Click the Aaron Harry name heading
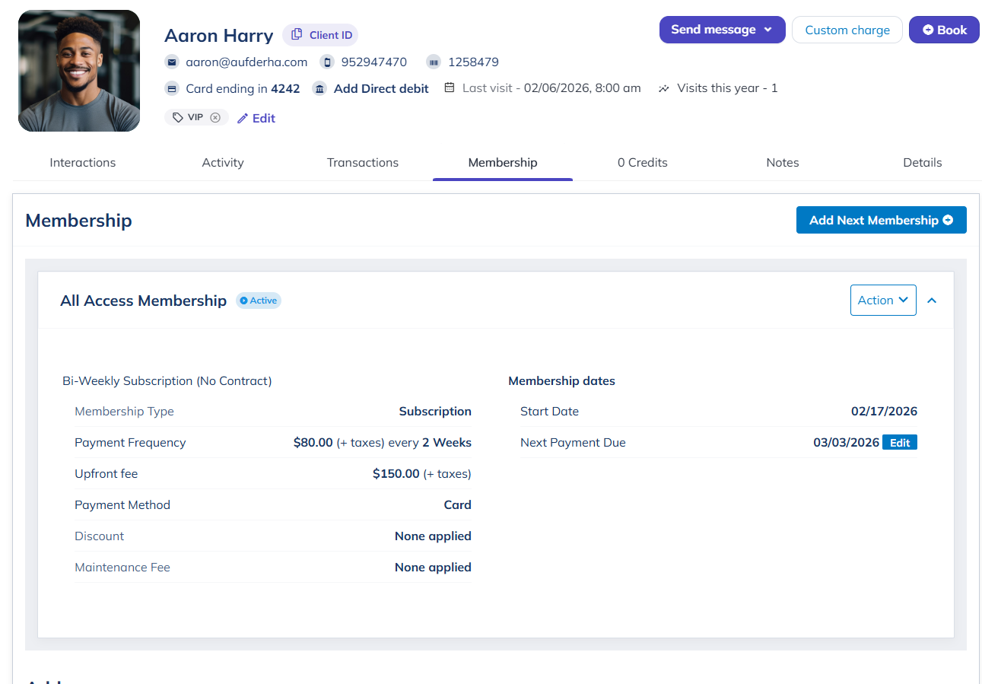Image resolution: width=982 pixels, height=684 pixels. click(x=218, y=36)
